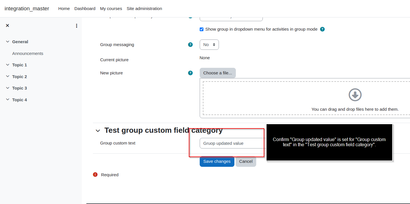Close the course index drawer
The height and width of the screenshot is (204, 410).
(x=7, y=25)
